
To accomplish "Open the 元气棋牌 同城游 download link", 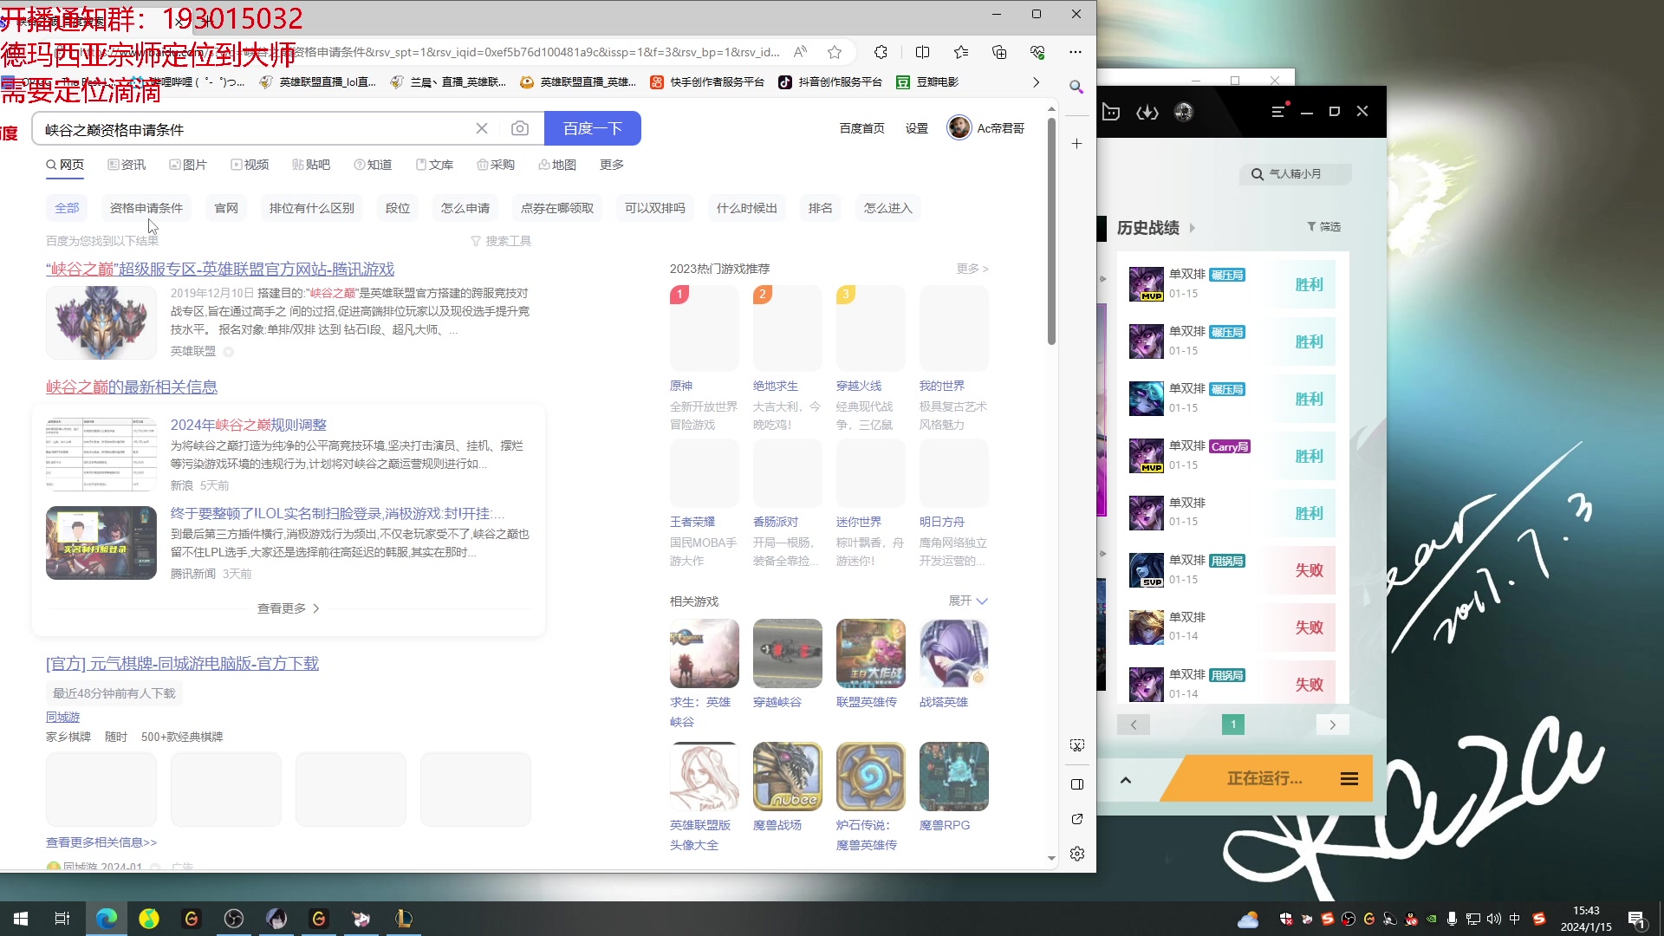I will [x=182, y=664].
